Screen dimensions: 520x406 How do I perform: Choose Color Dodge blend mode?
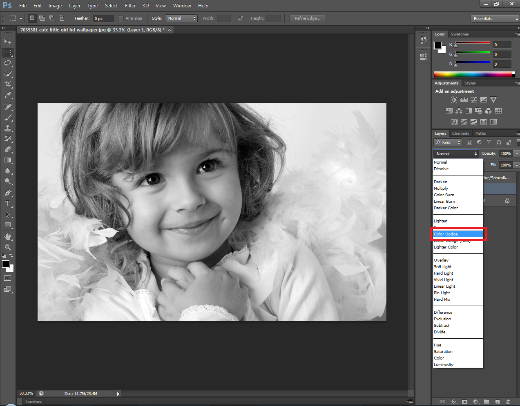458,234
